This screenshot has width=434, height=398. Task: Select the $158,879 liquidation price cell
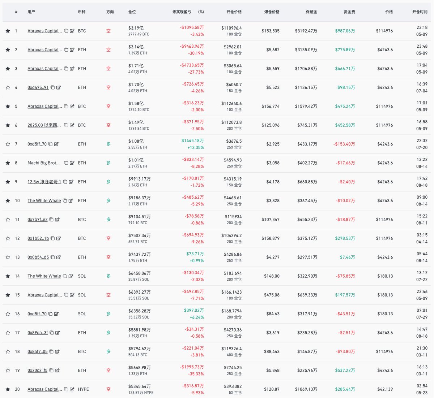[x=271, y=238]
